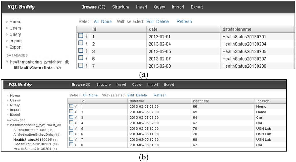Open AllHealthStatusDate (37) table in panel (b)

coord(34,130)
